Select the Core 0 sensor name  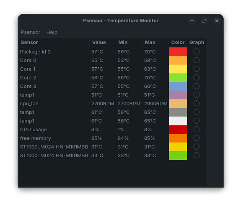[x=28, y=61]
